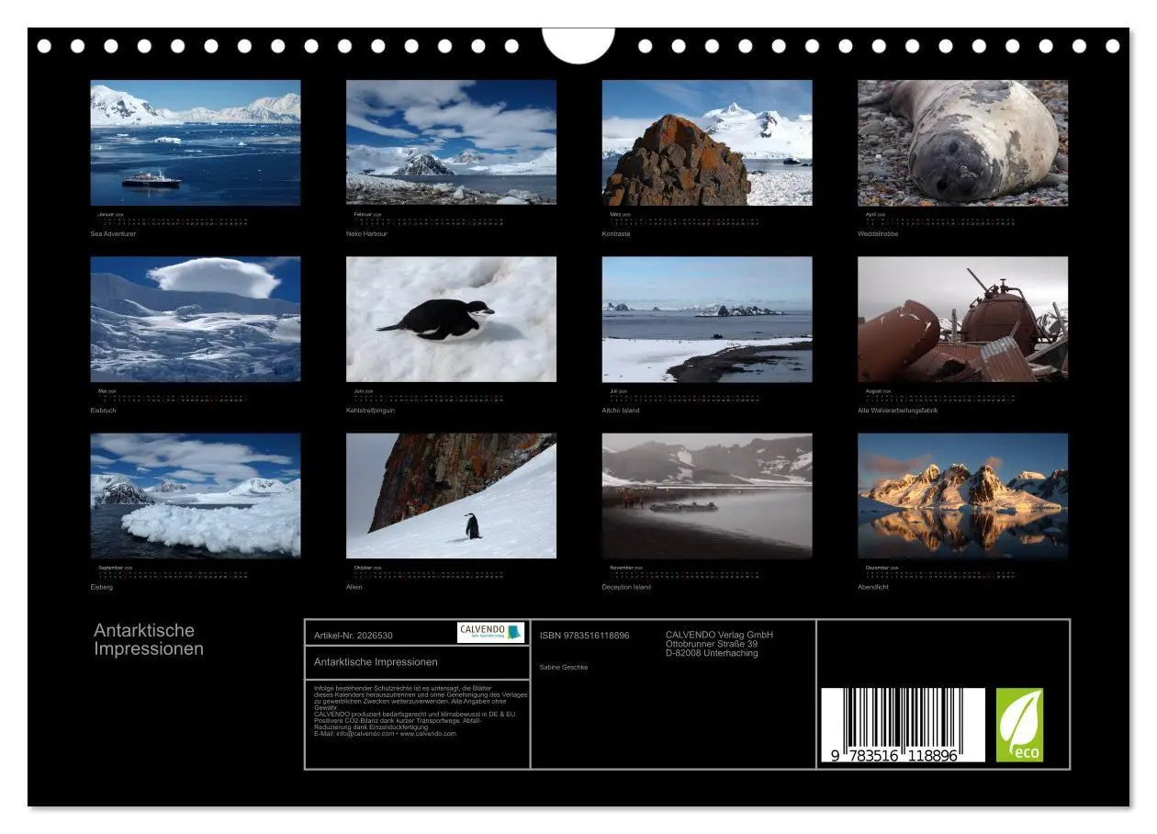The width and height of the screenshot is (1157, 834).
Task: Select the Aitcho Island photo
Action: (707, 320)
